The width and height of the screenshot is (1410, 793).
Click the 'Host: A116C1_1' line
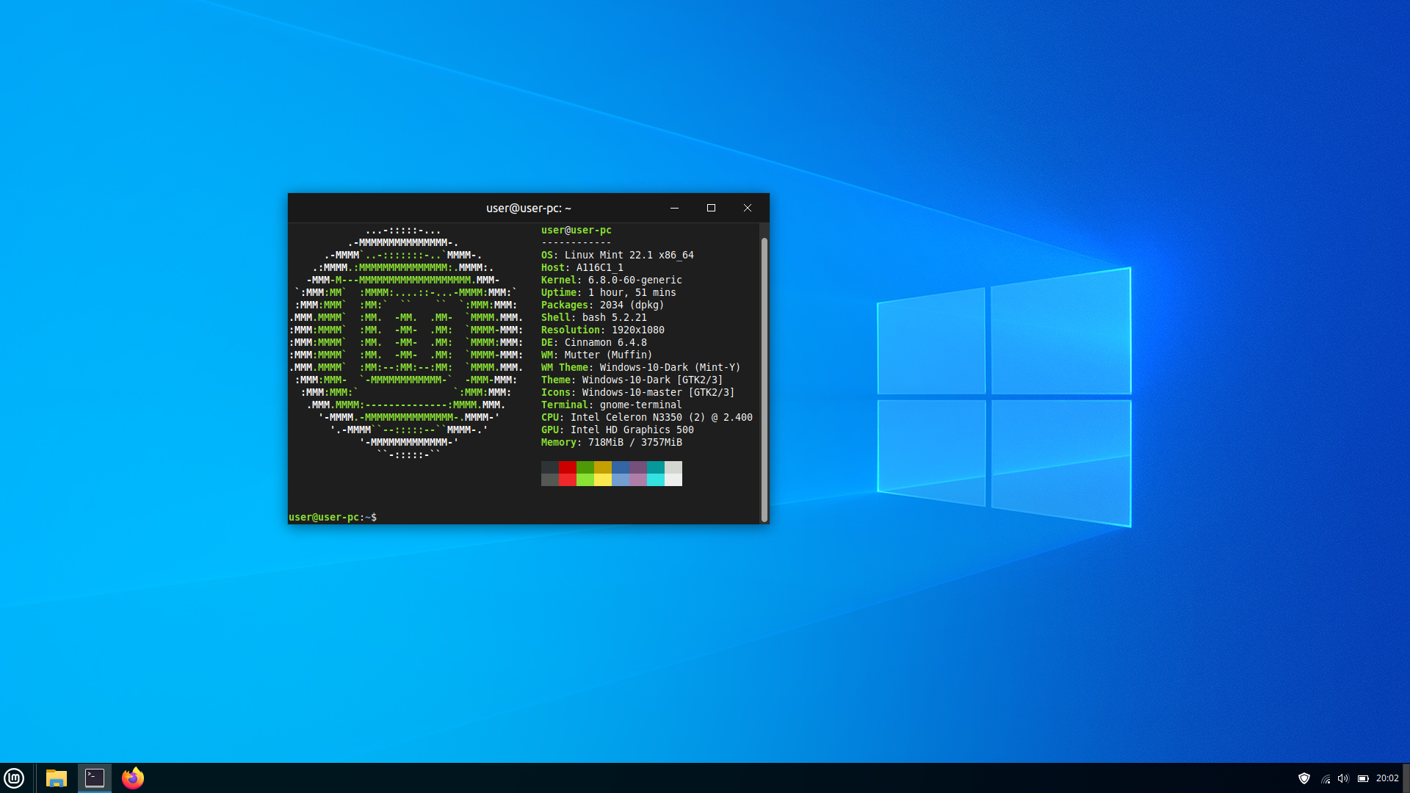(582, 268)
